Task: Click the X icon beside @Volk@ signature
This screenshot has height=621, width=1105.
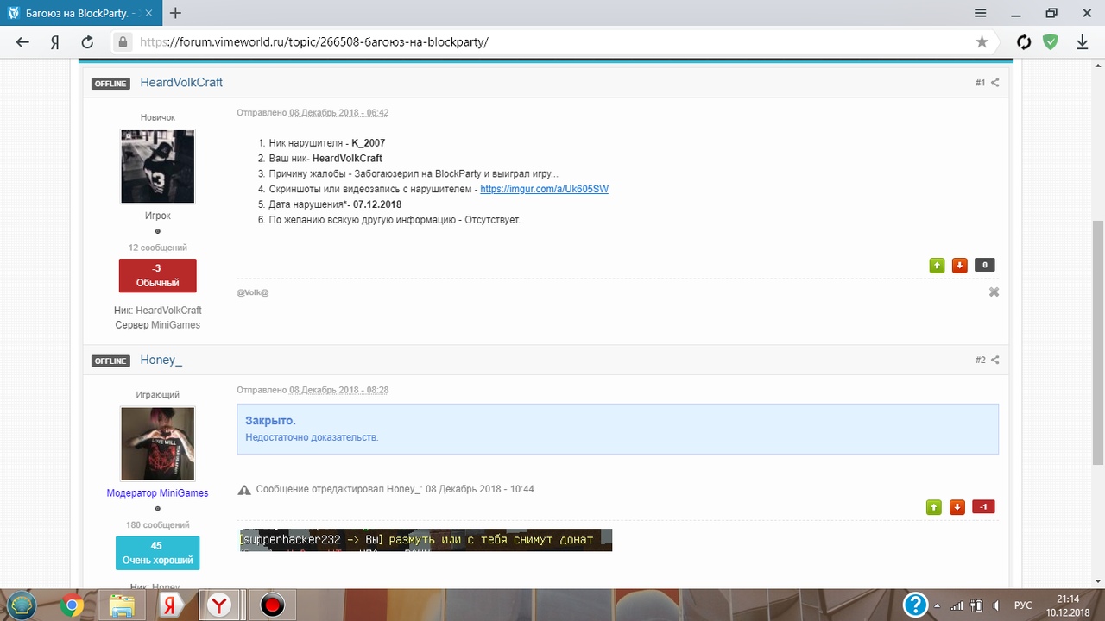Action: pyautogui.click(x=994, y=292)
